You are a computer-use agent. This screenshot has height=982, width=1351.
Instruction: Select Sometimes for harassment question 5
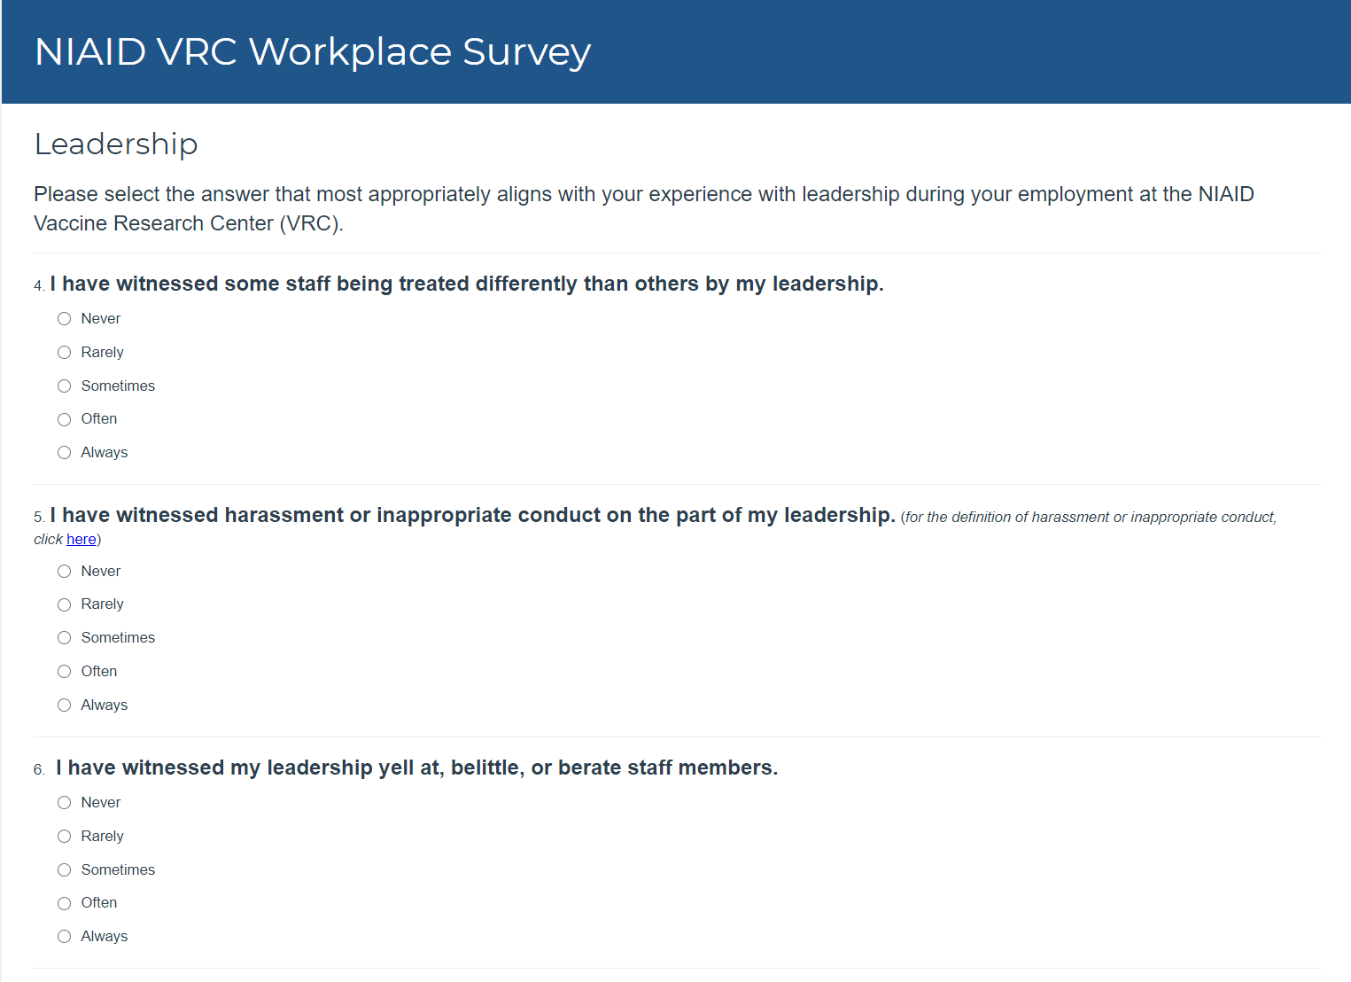[65, 638]
